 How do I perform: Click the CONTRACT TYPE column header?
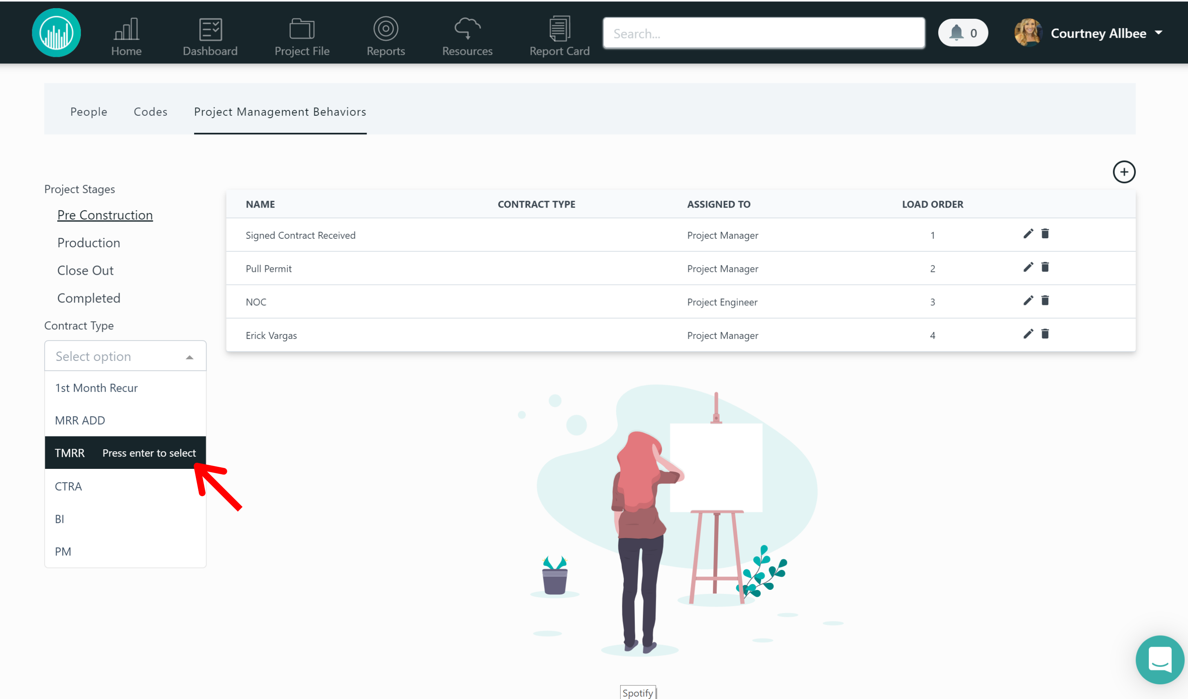[536, 204]
